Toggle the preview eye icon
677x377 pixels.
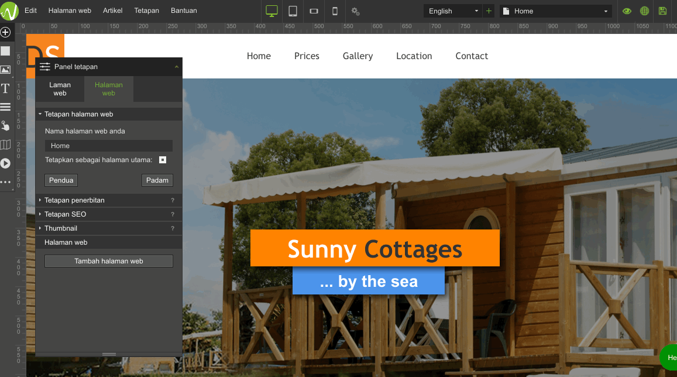pos(627,11)
